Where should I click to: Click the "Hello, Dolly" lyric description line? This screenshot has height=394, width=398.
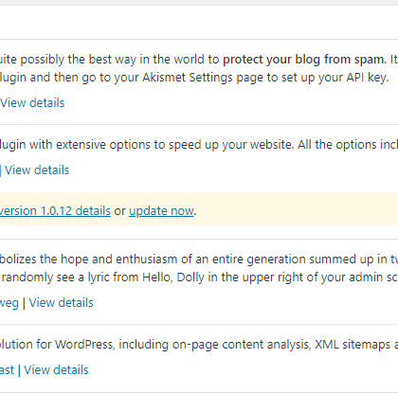(x=199, y=278)
